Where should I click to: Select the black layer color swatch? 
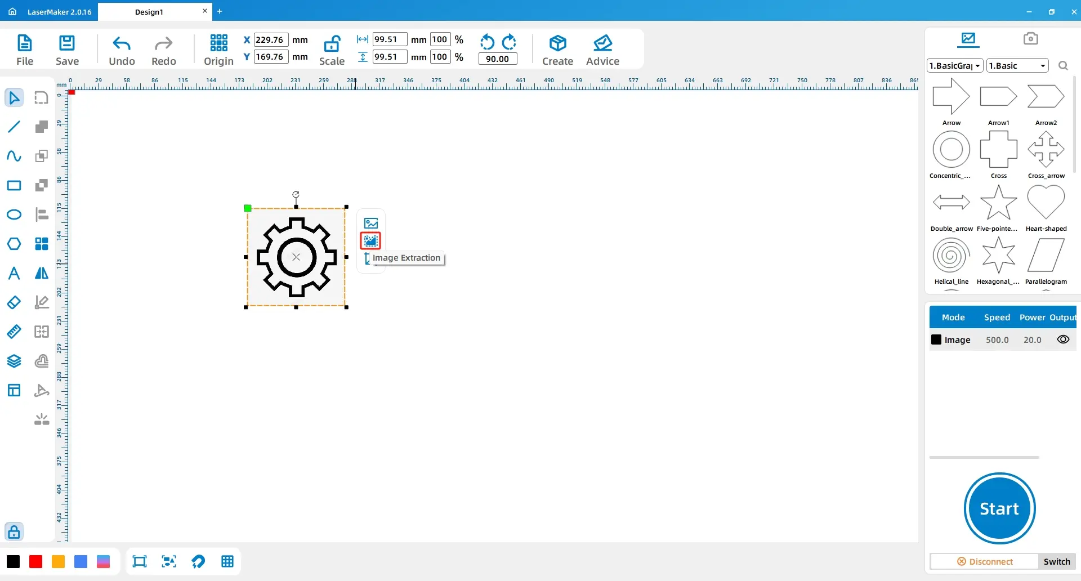(x=13, y=561)
